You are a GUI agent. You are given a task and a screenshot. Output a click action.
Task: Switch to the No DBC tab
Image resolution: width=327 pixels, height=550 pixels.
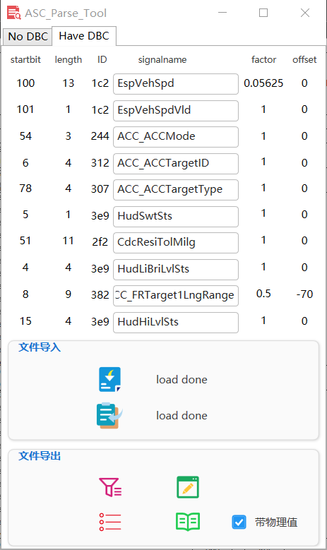pos(28,37)
